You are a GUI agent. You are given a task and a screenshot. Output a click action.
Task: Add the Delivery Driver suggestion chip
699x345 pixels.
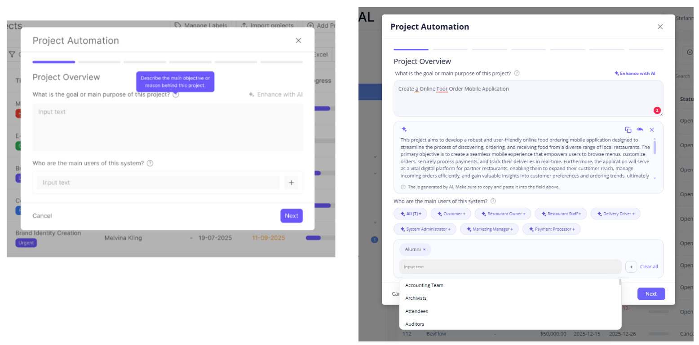coord(615,214)
